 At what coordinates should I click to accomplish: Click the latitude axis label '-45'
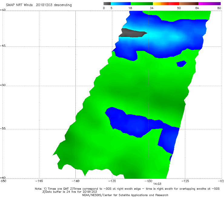3,46
